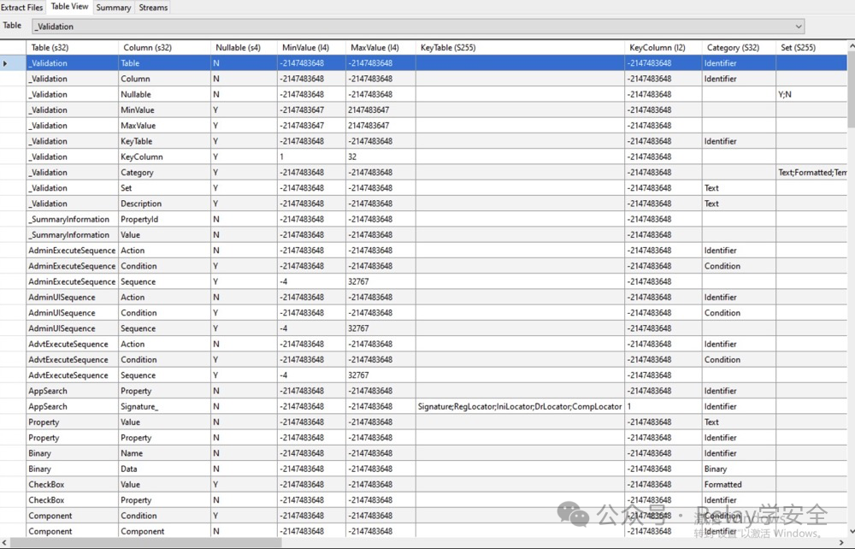The image size is (855, 549).
Task: Click the 'Name' cell in Binary row
Action: click(x=164, y=453)
